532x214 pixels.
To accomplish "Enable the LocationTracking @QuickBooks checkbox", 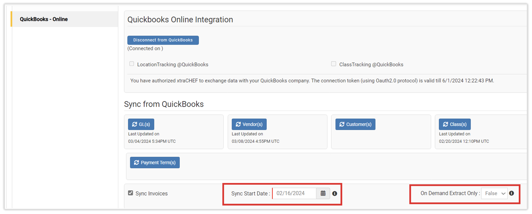I will coord(132,64).
